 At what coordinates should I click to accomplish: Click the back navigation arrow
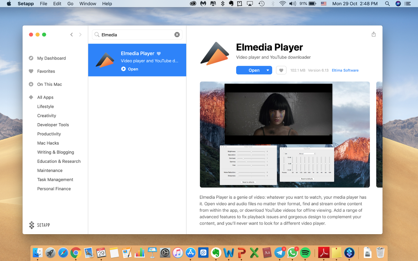(71, 34)
